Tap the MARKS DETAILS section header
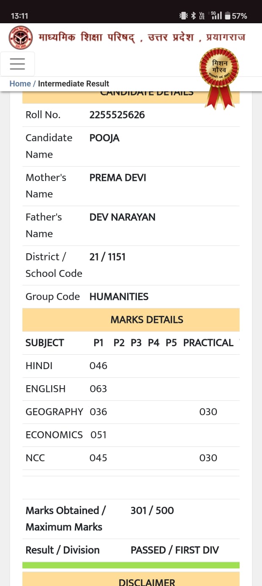262x586 pixels. click(x=131, y=320)
